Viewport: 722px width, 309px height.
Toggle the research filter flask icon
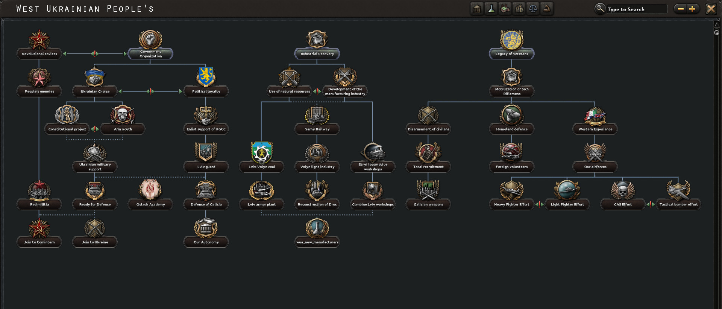coord(491,9)
